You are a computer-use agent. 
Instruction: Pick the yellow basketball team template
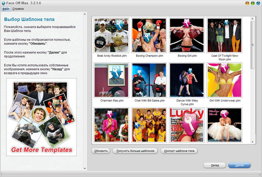pyautogui.click(x=149, y=125)
